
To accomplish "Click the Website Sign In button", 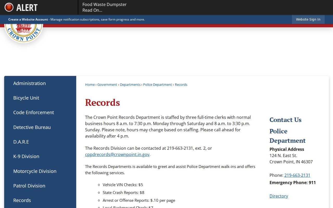I will point(308,19).
